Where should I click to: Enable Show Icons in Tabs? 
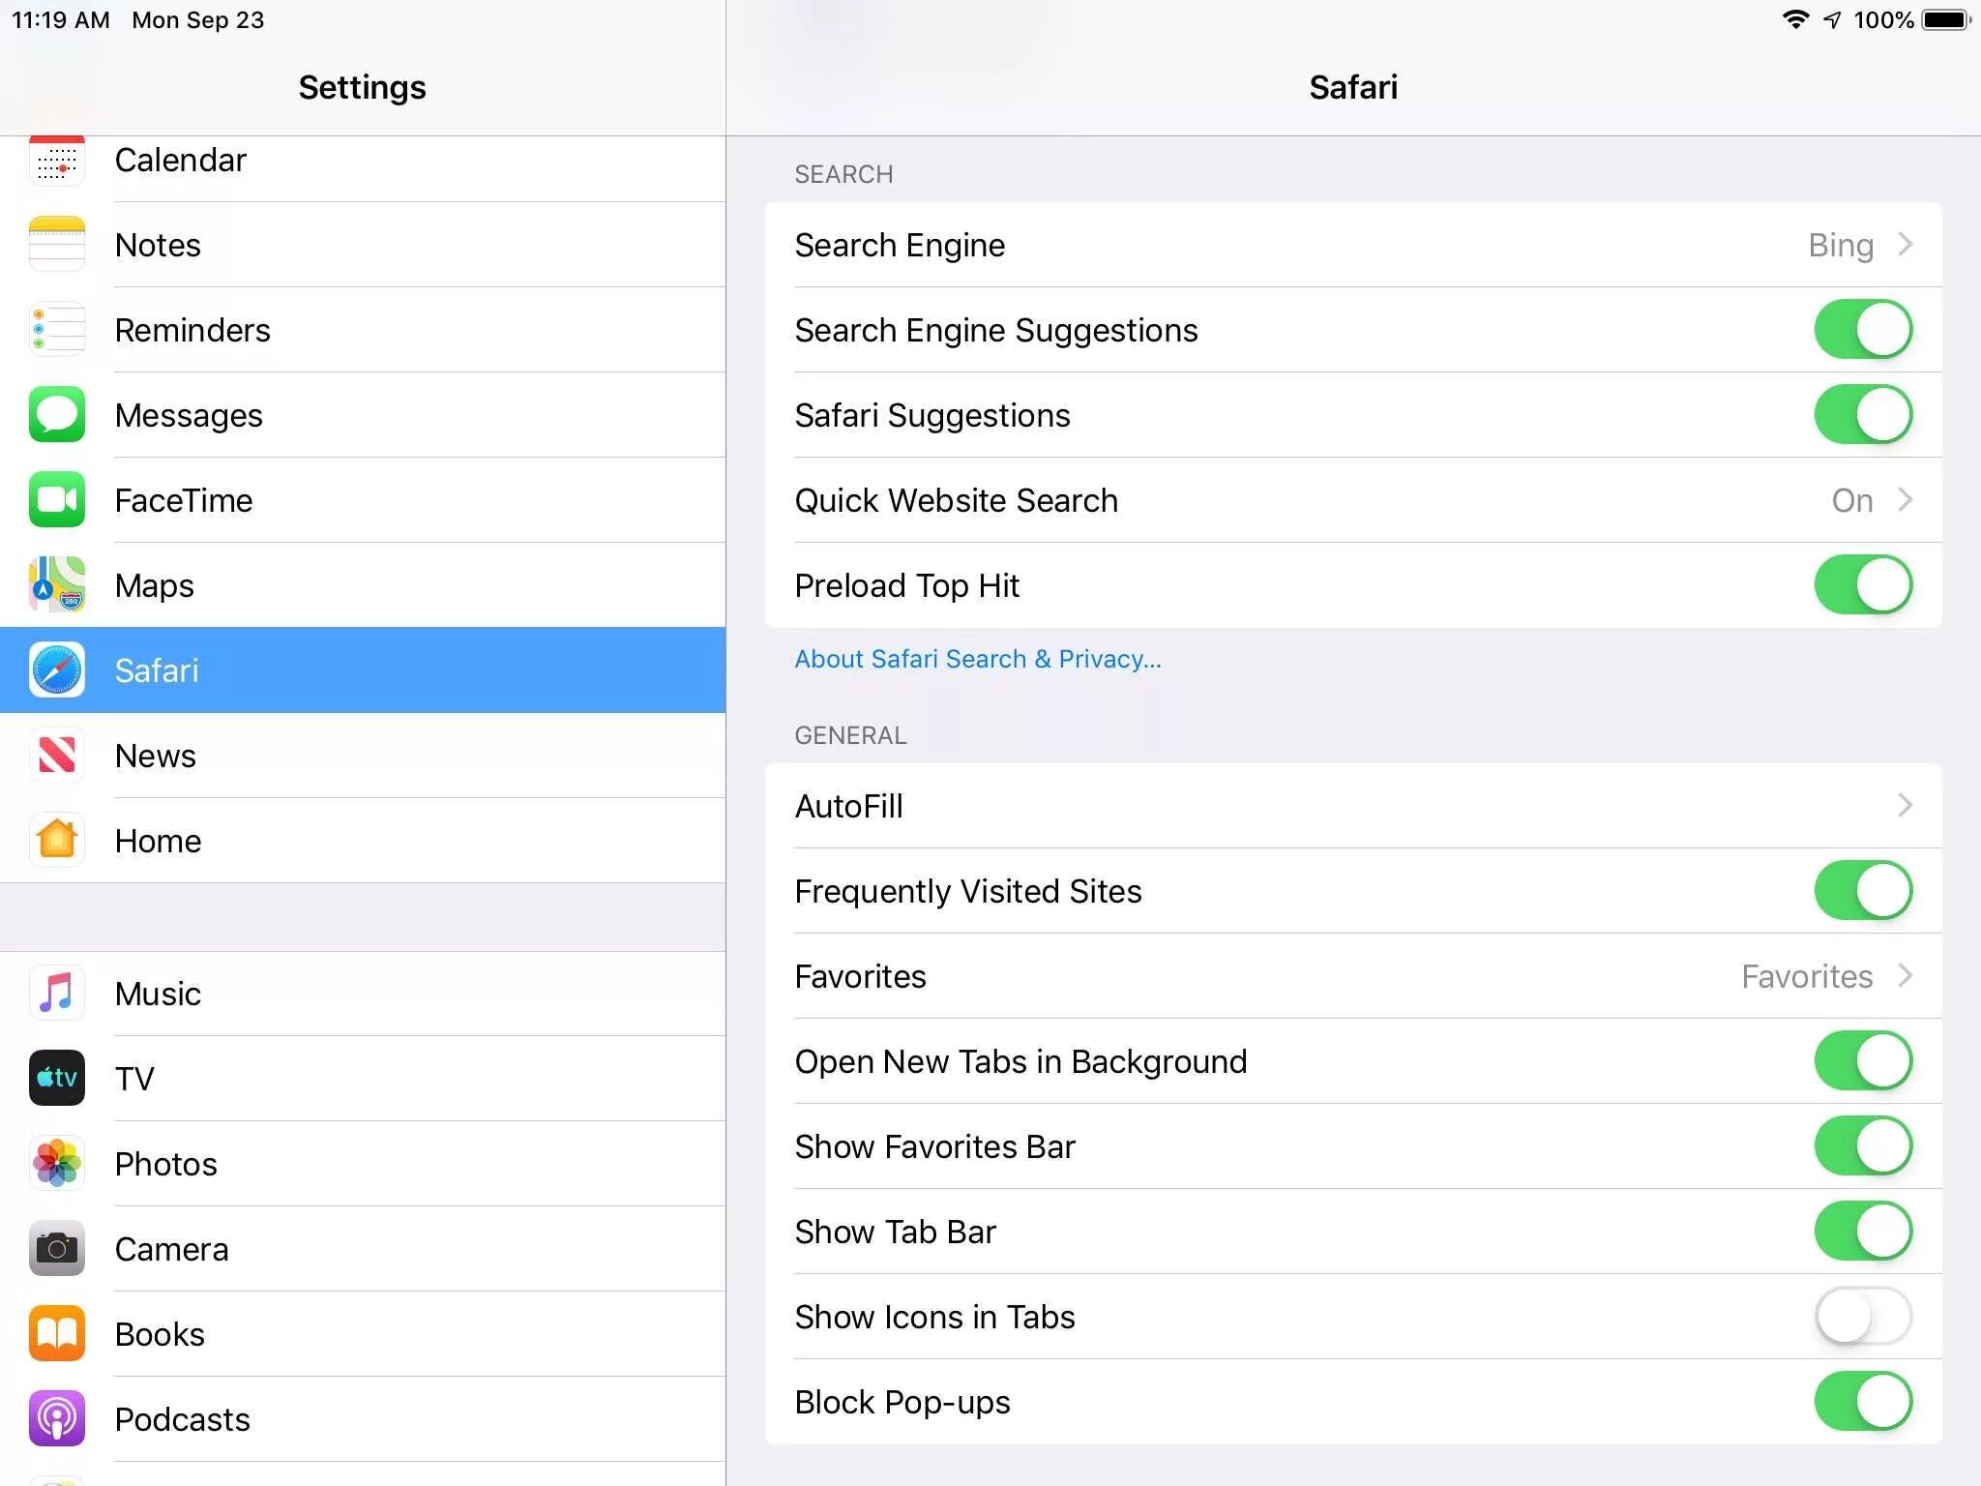click(1862, 1317)
